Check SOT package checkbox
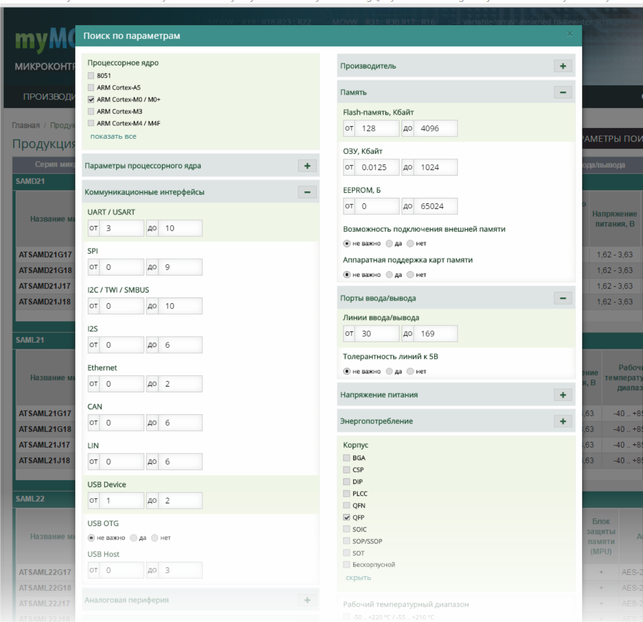 click(346, 553)
